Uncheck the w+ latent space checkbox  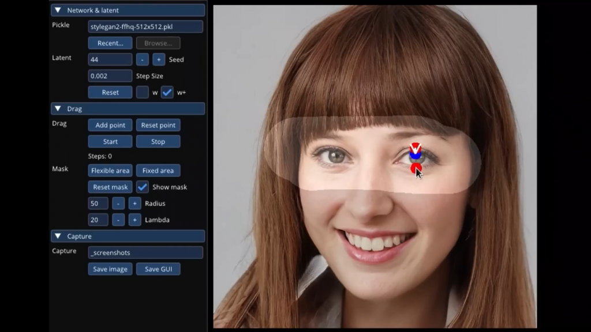[167, 92]
